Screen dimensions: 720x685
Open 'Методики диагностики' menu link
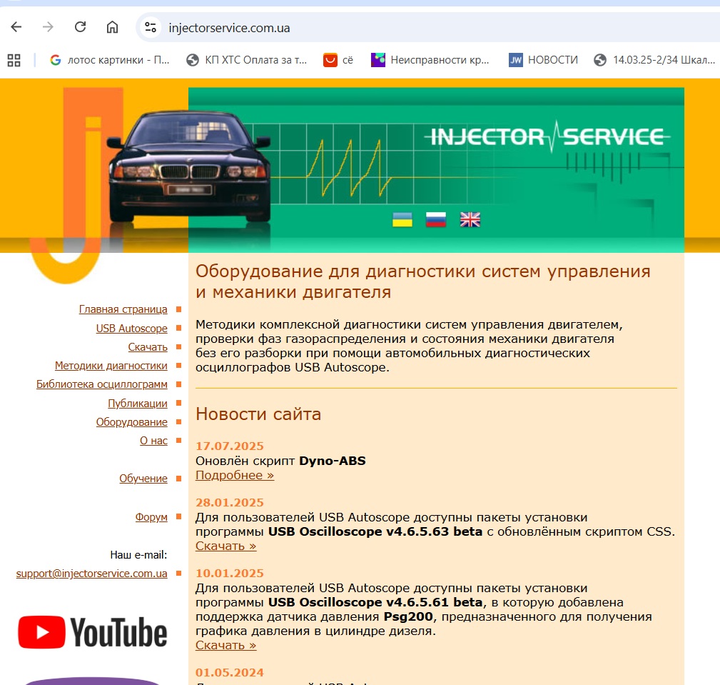point(111,366)
